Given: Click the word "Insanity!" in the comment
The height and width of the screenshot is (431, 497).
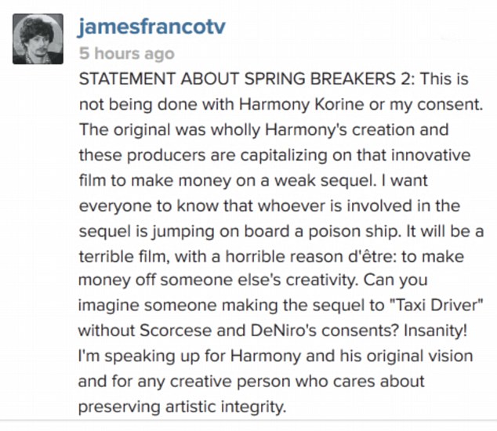Looking at the screenshot, I should click(435, 331).
